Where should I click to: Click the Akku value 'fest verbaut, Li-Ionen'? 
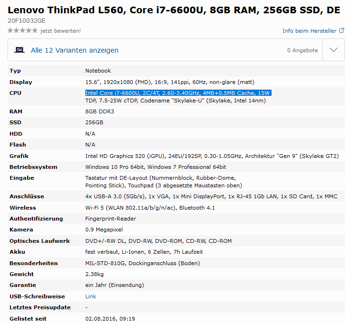click(x=114, y=252)
